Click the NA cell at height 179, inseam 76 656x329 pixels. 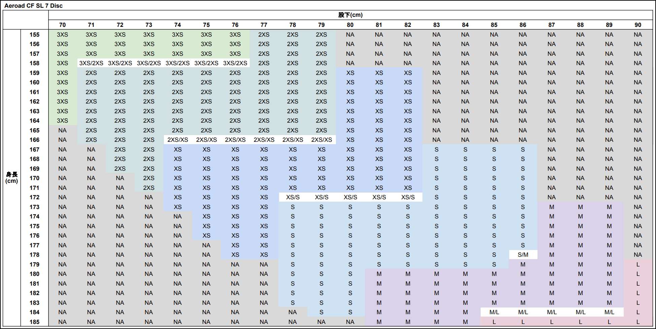235,264
